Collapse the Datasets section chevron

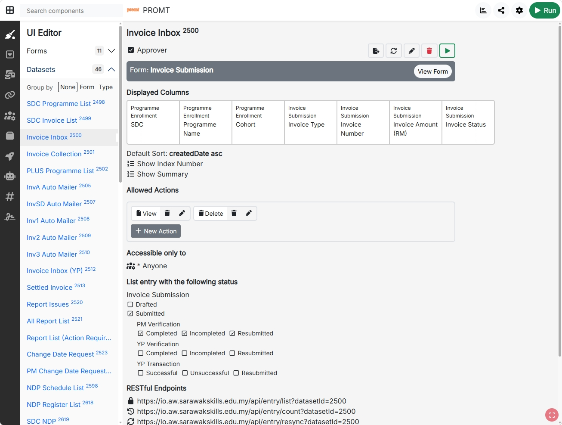tap(111, 69)
